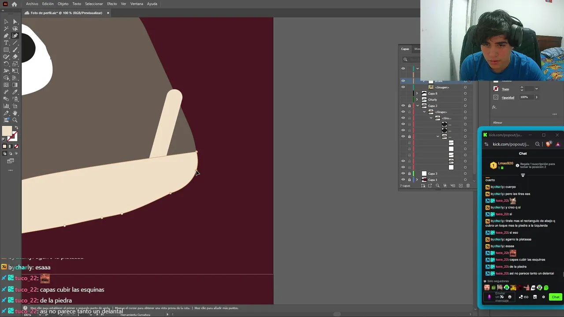
Task: Expand the Capa 1 layer
Action: pyautogui.click(x=417, y=180)
